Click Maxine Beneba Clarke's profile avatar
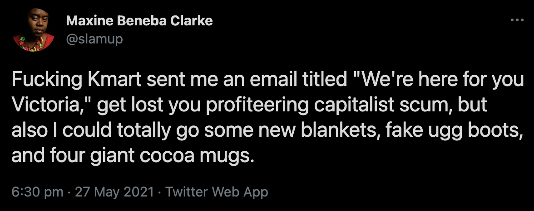Viewport: 534px width, 211px height. 34,30
